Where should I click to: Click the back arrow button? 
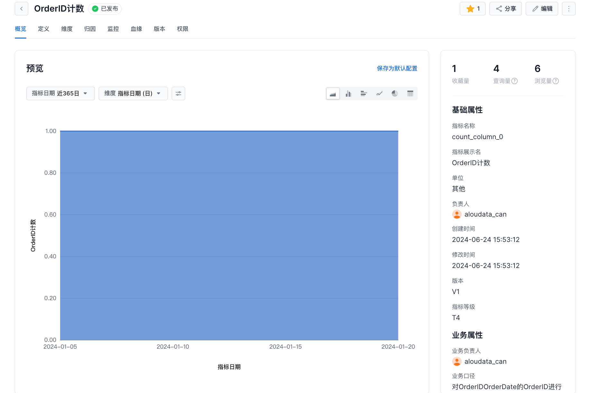click(x=22, y=9)
